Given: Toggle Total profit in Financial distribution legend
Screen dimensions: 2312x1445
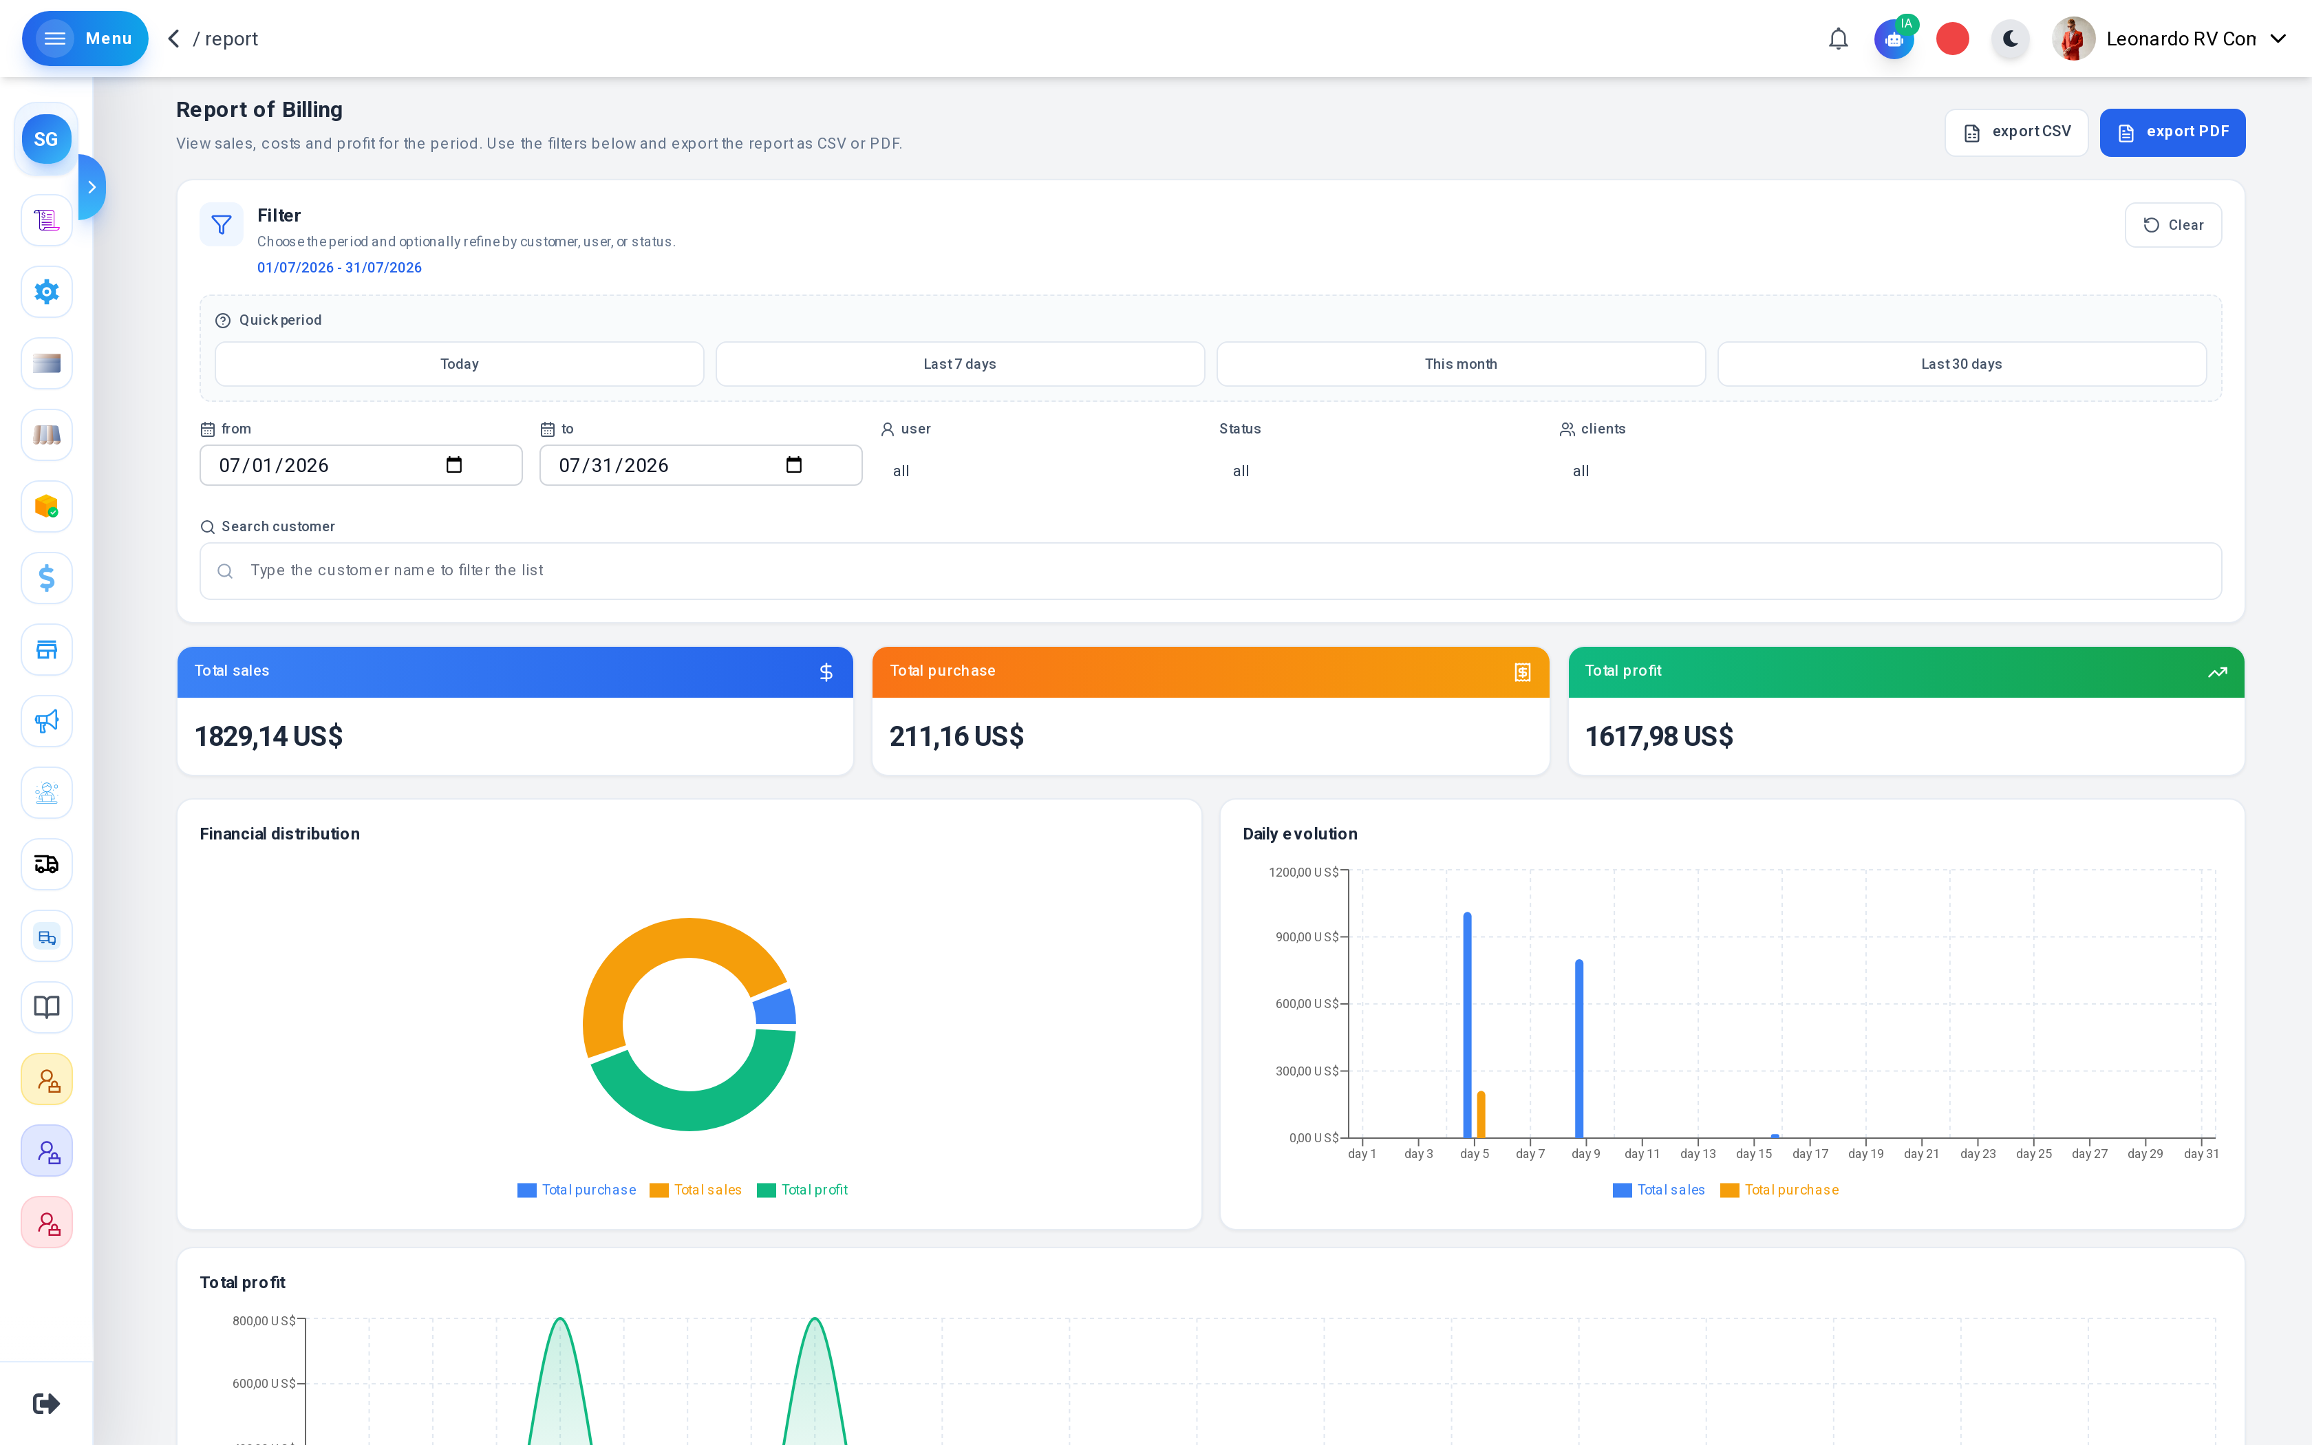Looking at the screenshot, I should (x=802, y=1190).
